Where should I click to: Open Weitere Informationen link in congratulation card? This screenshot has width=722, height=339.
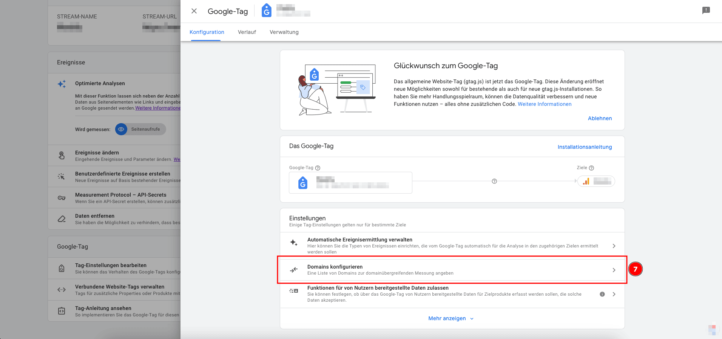click(545, 104)
